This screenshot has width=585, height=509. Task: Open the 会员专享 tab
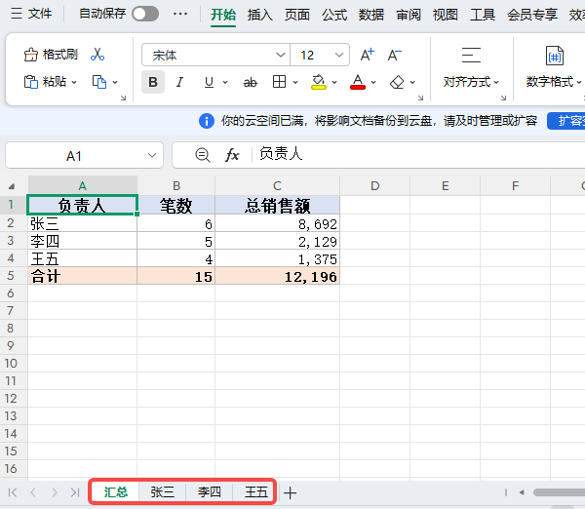532,15
